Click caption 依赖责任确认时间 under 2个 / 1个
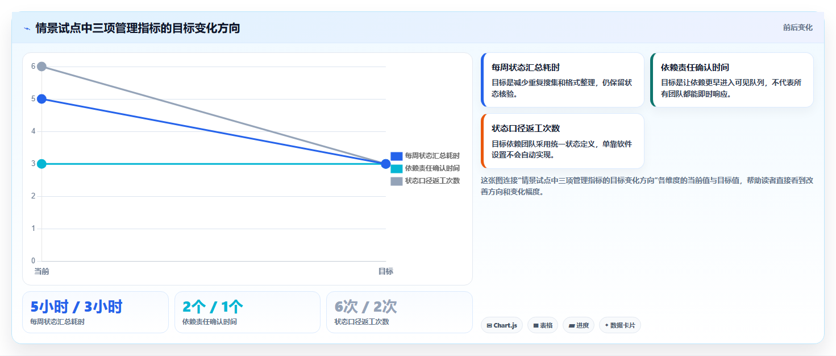Image resolution: width=836 pixels, height=356 pixels. [x=210, y=322]
